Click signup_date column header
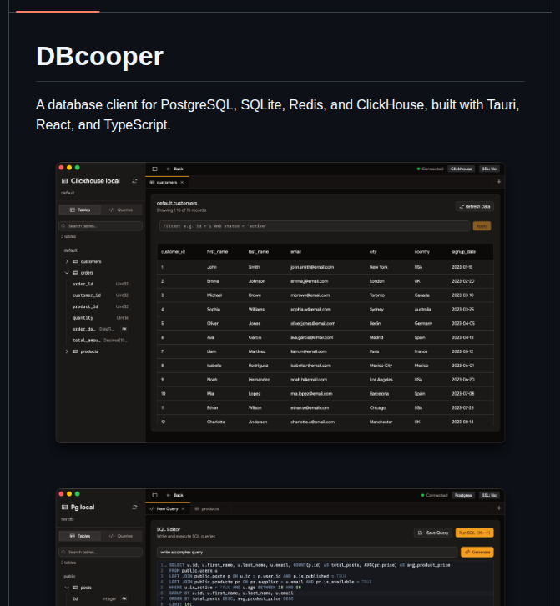Screen dimensions: 560x606 tap(463, 252)
